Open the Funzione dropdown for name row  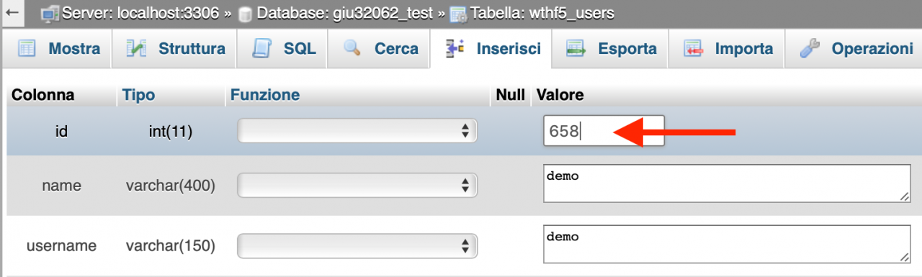(x=357, y=186)
